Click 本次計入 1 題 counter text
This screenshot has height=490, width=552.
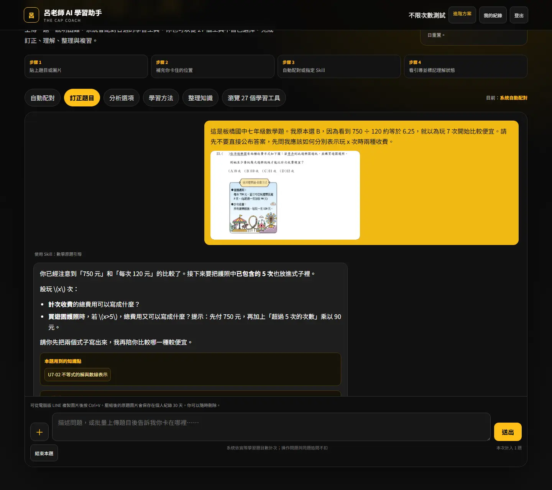click(509, 448)
